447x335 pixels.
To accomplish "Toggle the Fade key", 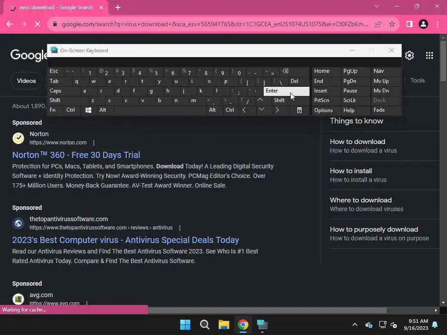I will [x=386, y=110].
